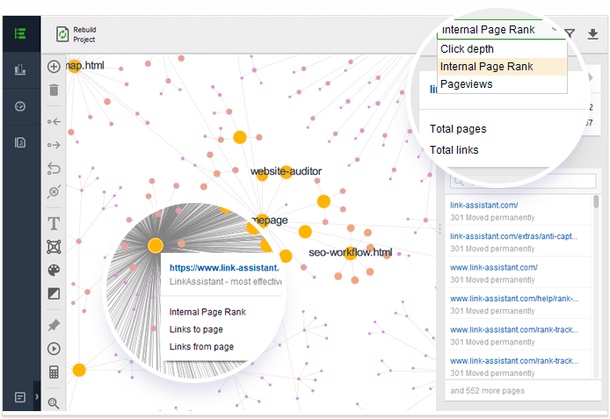The width and height of the screenshot is (610, 419).
Task: Choose highlighted Internal Page Rank option
Action: click(x=502, y=67)
